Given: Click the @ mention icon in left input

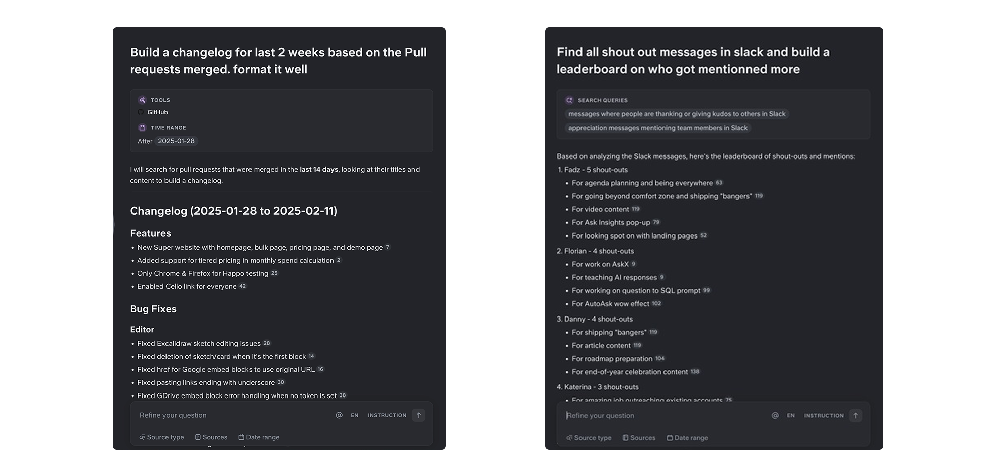Looking at the screenshot, I should tap(339, 415).
